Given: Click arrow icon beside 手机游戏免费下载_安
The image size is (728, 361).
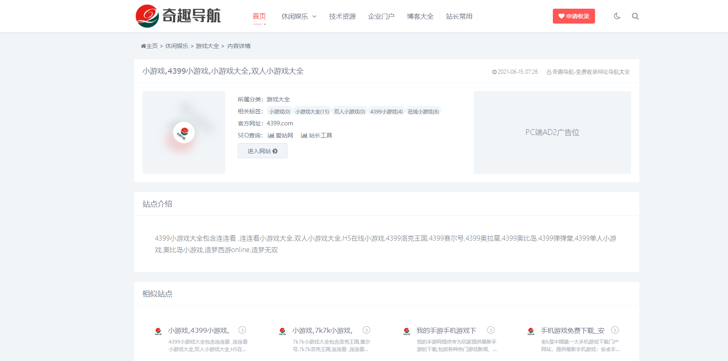Looking at the screenshot, I should (615, 330).
